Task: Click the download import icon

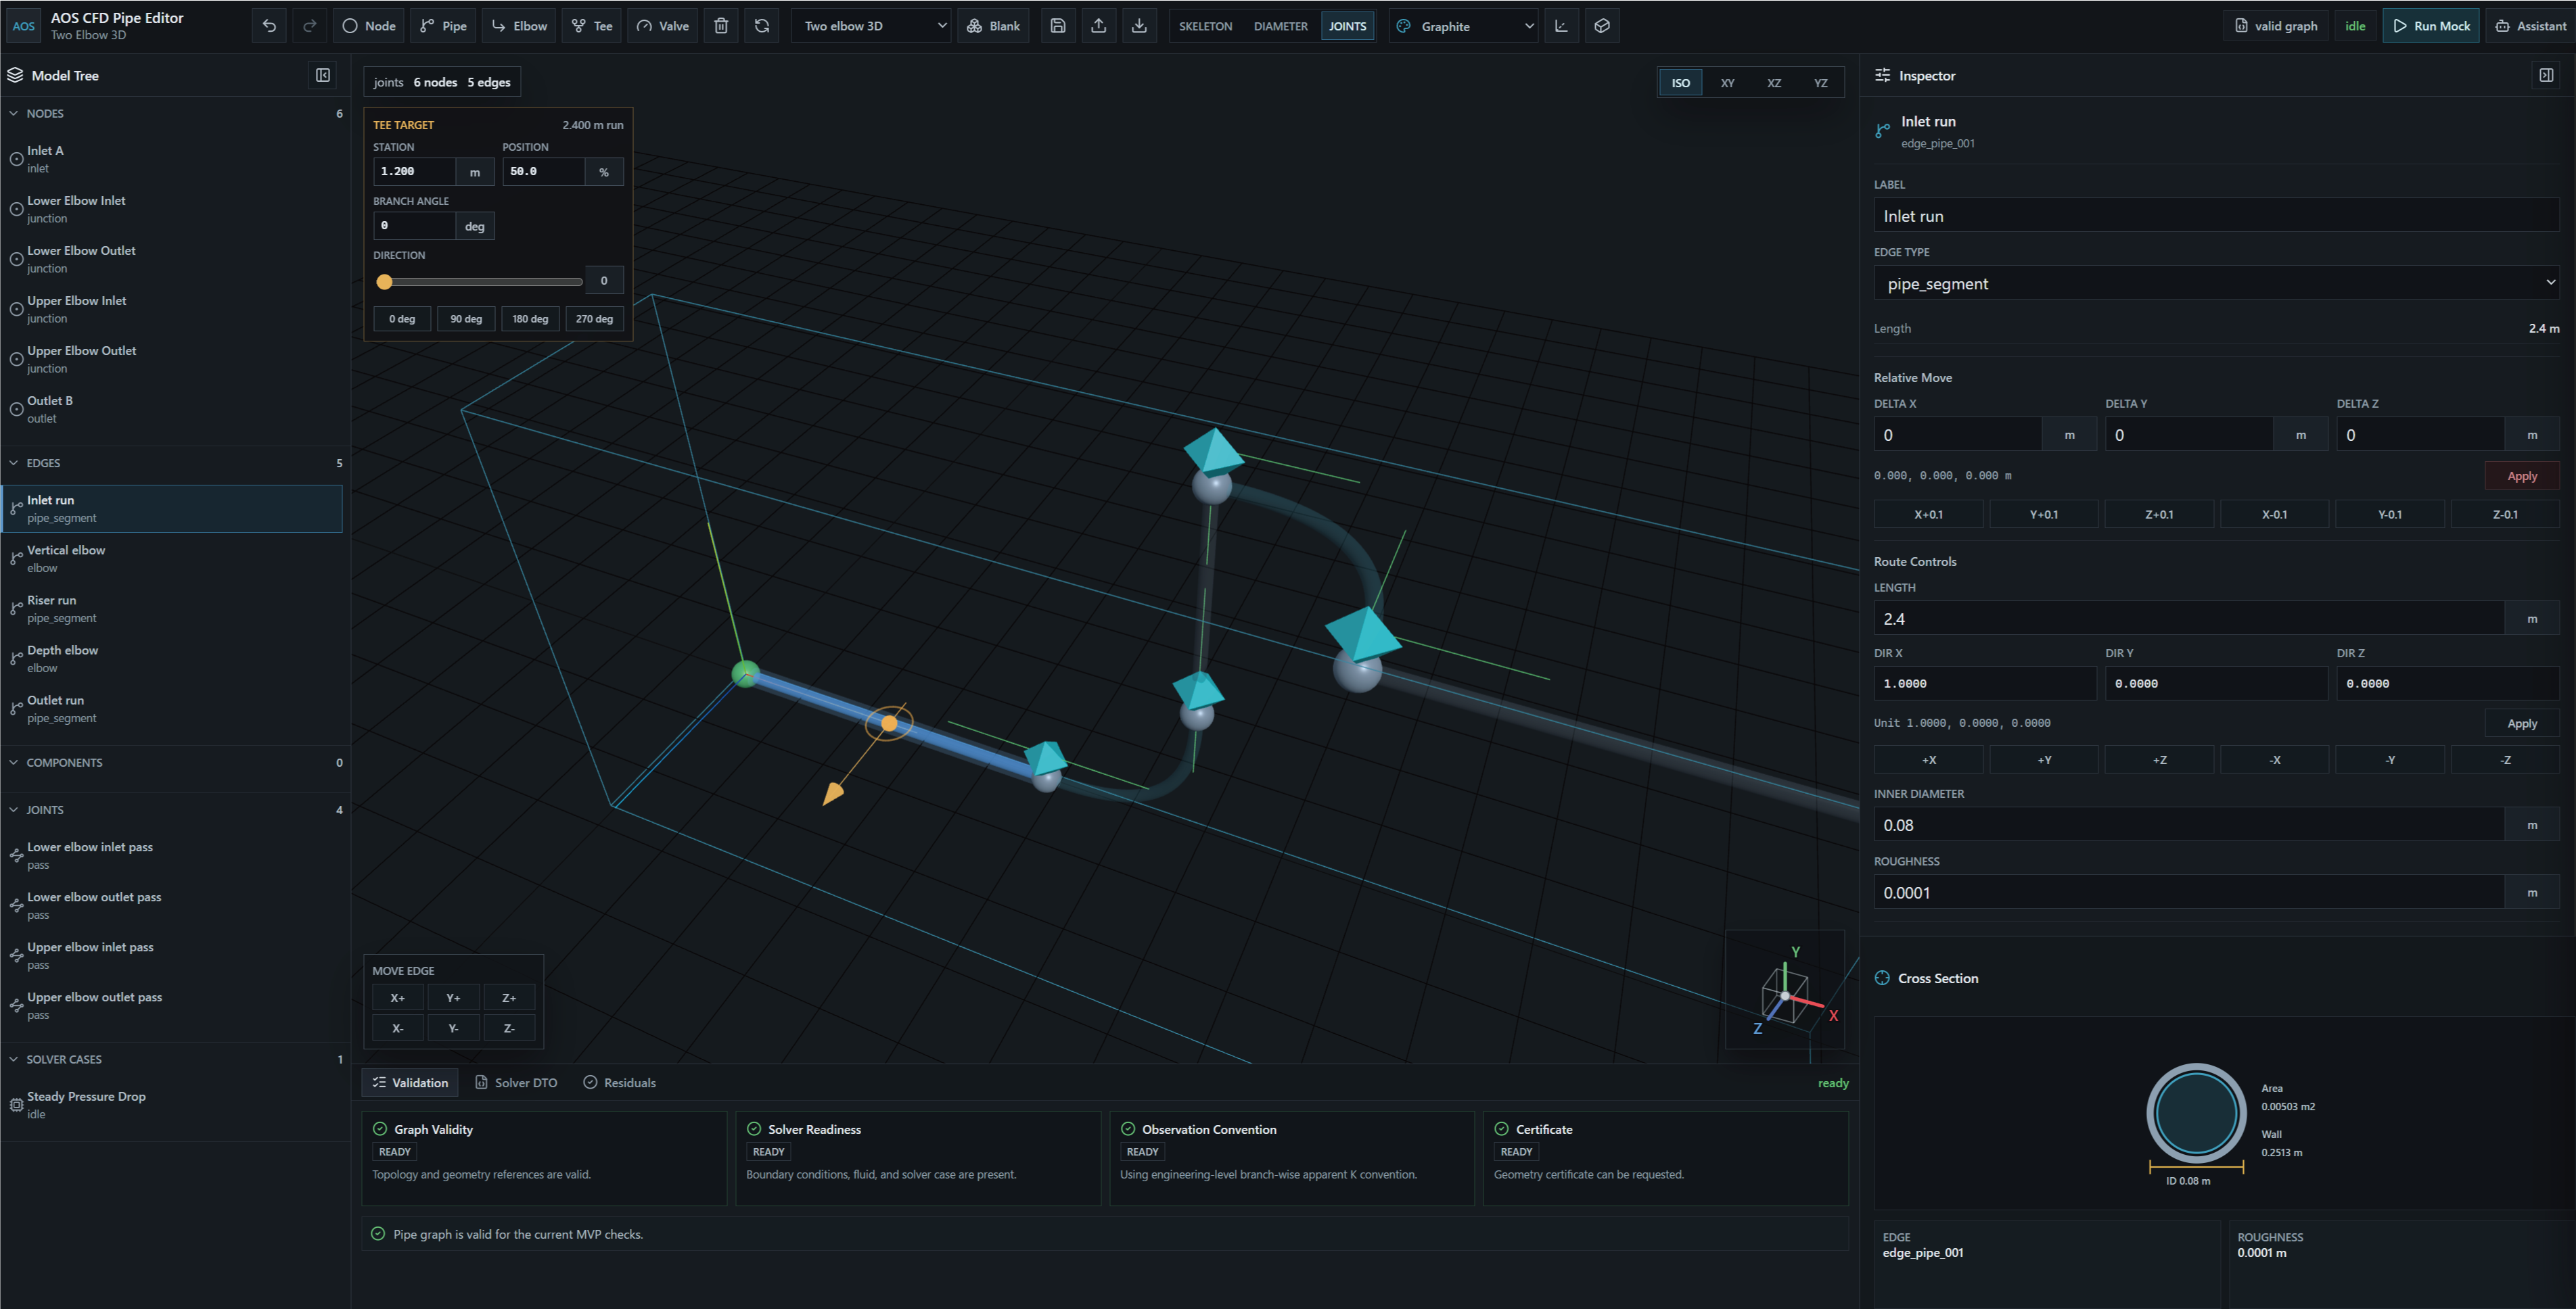Action: coord(1139,26)
